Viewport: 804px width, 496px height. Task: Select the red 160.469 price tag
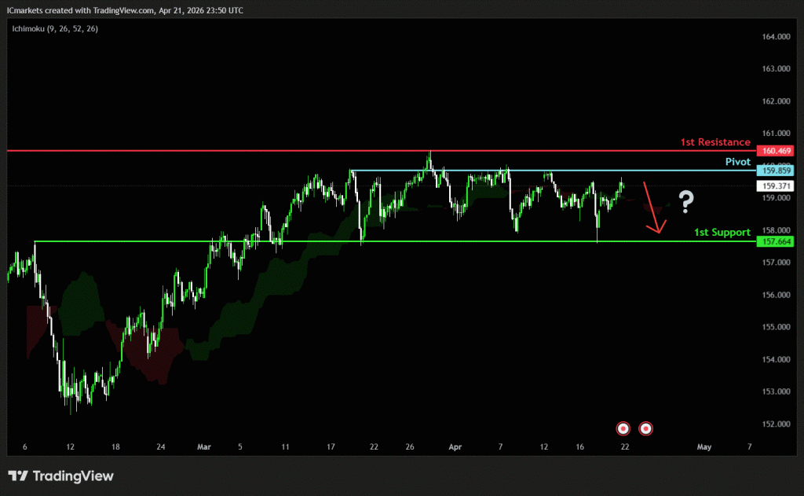[x=774, y=150]
